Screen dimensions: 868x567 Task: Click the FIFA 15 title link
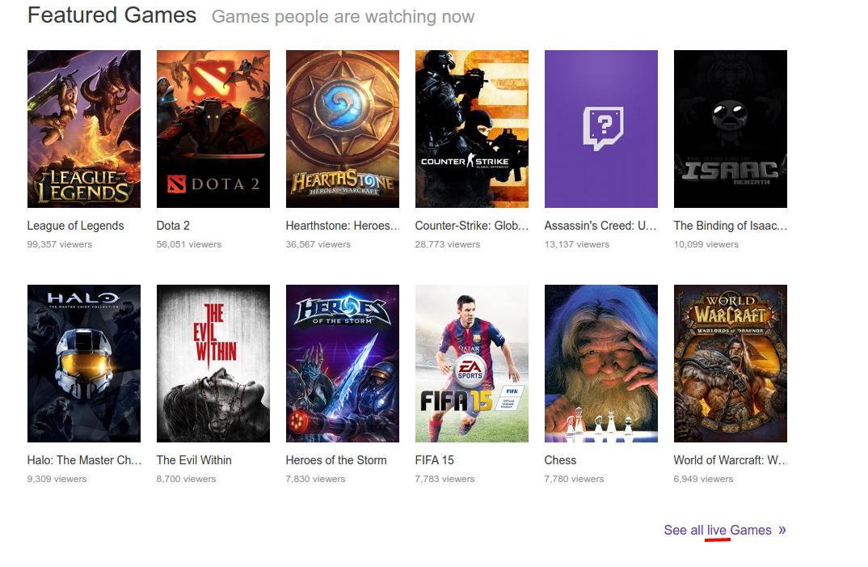click(x=435, y=460)
